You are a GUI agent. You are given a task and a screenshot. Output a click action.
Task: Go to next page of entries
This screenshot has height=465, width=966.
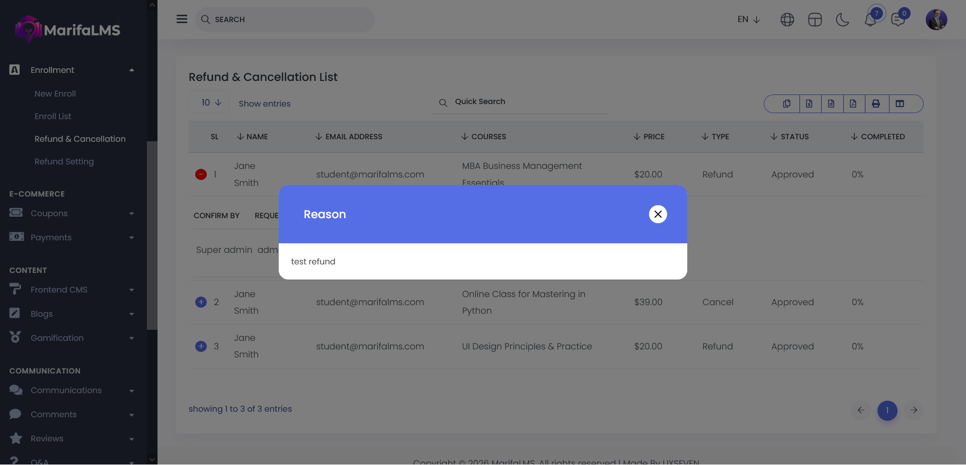914,410
